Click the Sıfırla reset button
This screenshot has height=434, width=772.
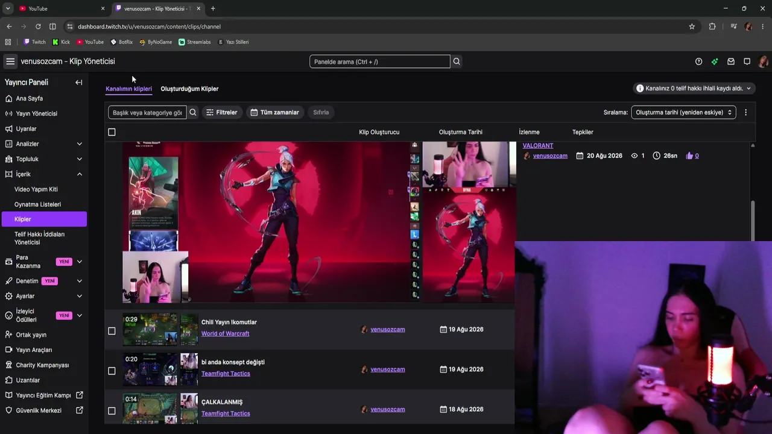321,112
